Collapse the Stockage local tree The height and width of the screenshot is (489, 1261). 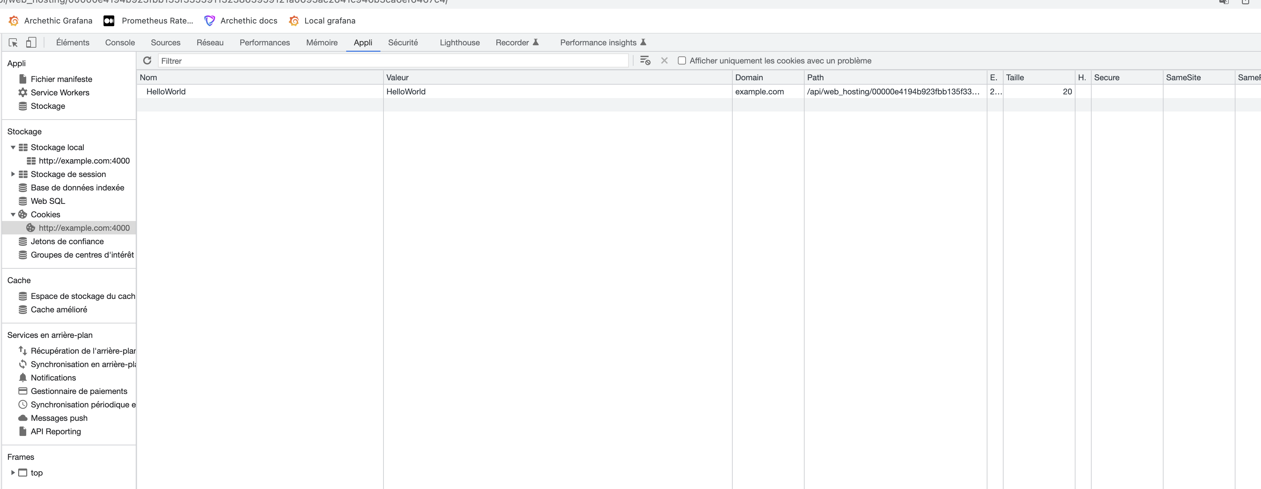click(13, 147)
